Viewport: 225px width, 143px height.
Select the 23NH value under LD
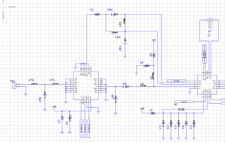tap(143, 86)
